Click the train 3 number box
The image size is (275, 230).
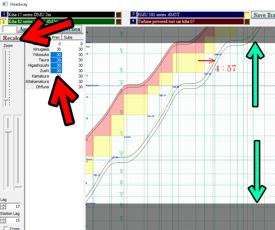click(x=133, y=14)
